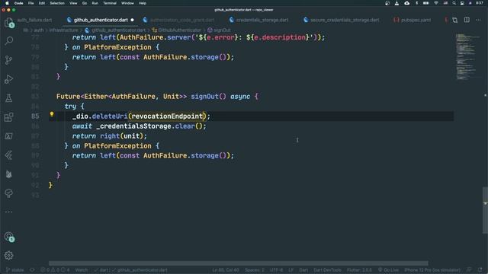Expand the auth breadcrumb folder
Viewport: 488px width, 274px height.
point(39,30)
